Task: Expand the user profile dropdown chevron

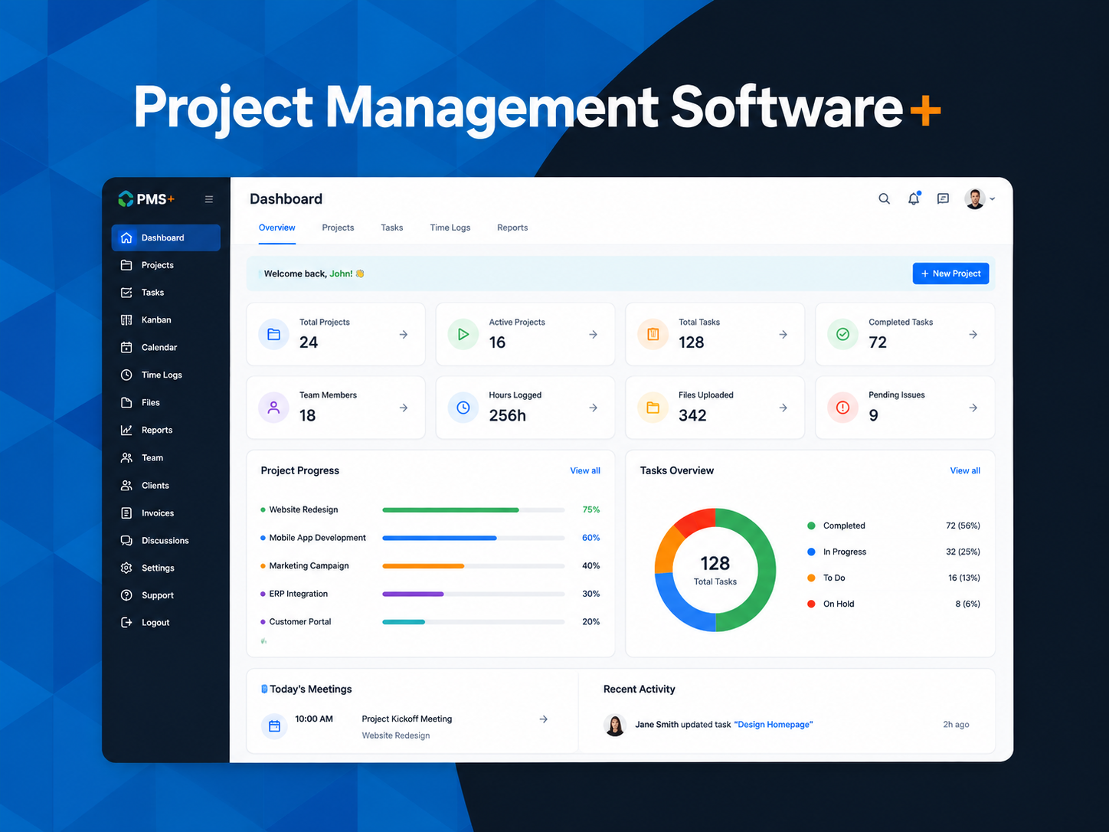Action: 993,199
